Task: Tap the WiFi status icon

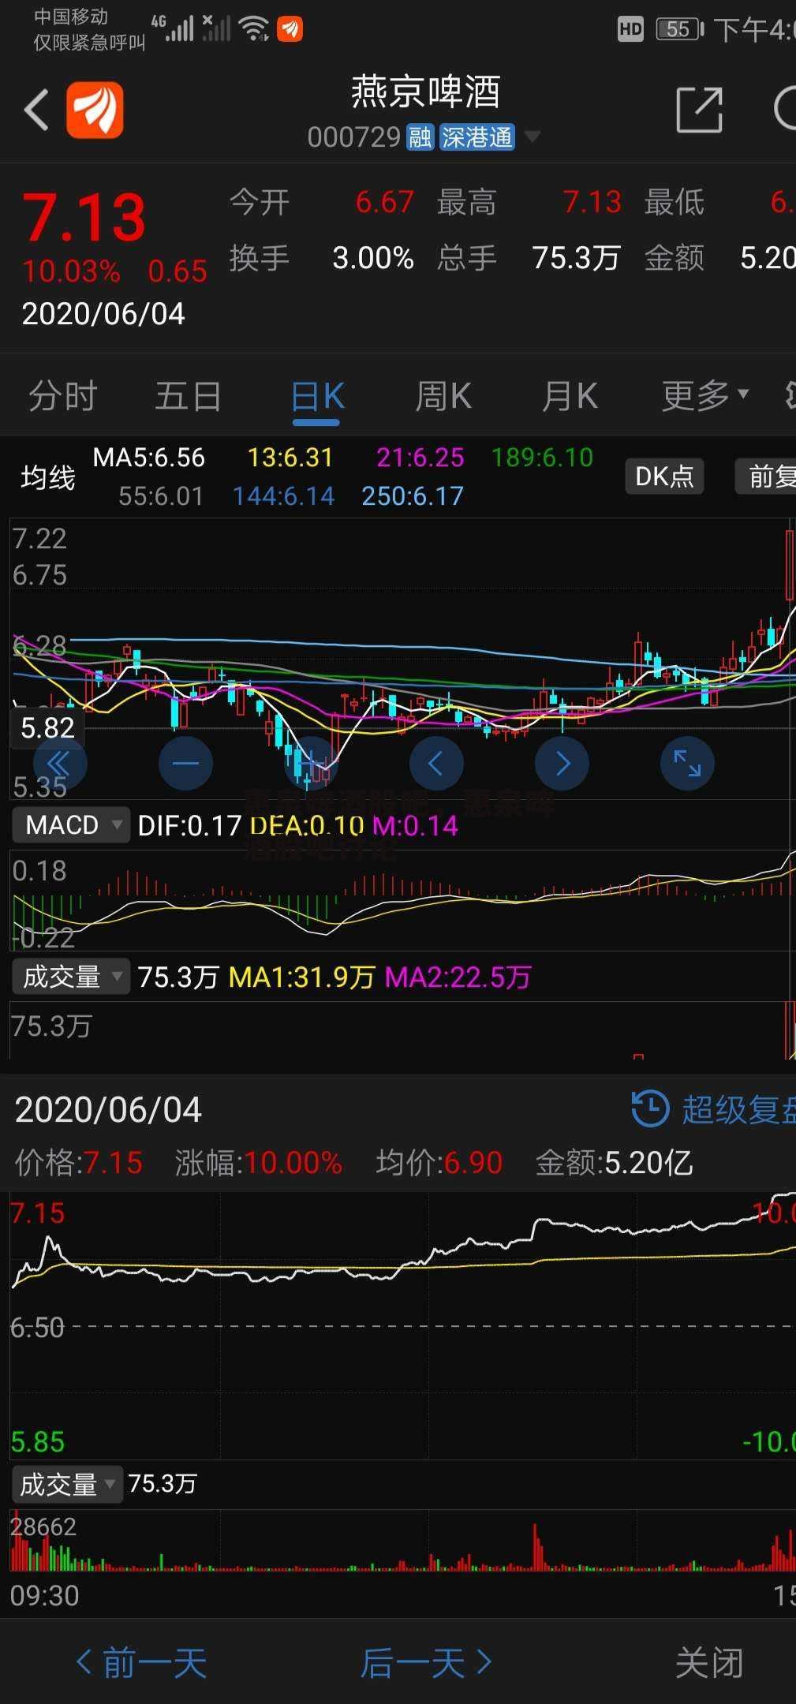Action: (254, 28)
